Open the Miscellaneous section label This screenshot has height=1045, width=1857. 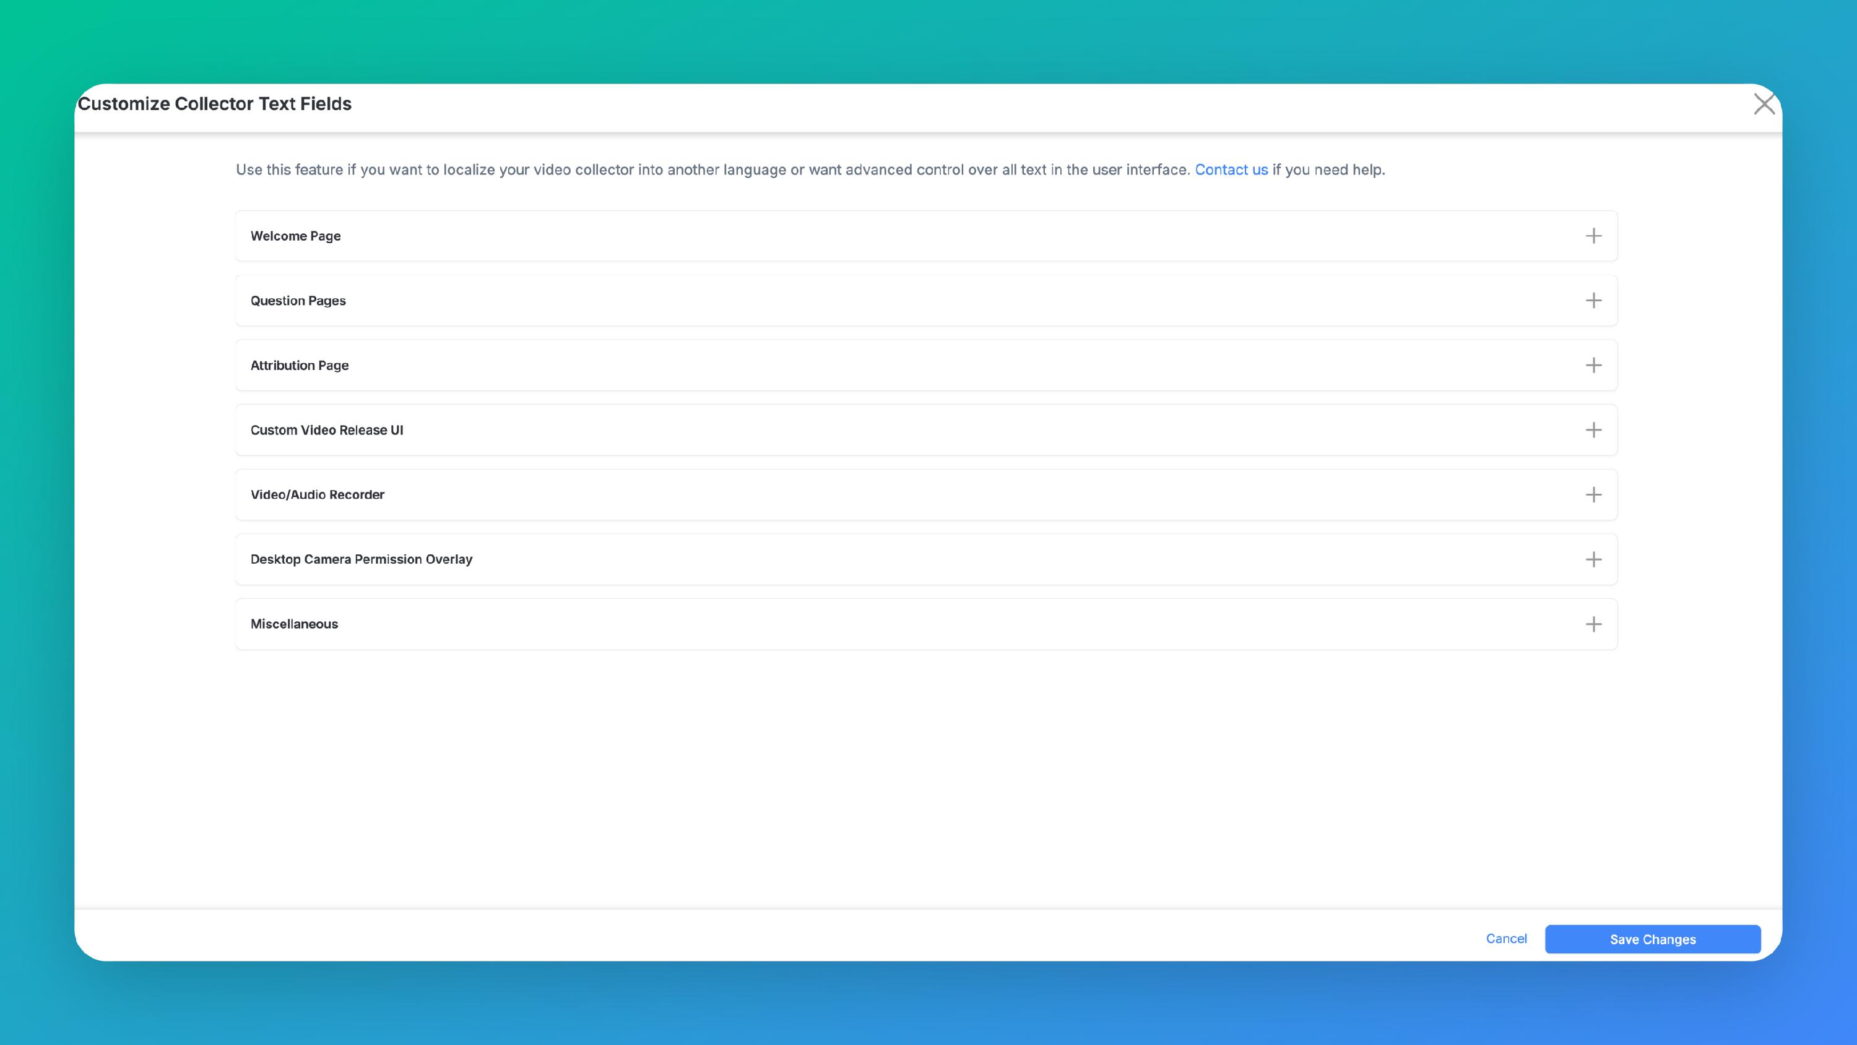(294, 624)
